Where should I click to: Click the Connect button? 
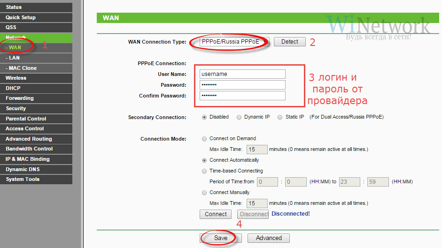tap(216, 214)
